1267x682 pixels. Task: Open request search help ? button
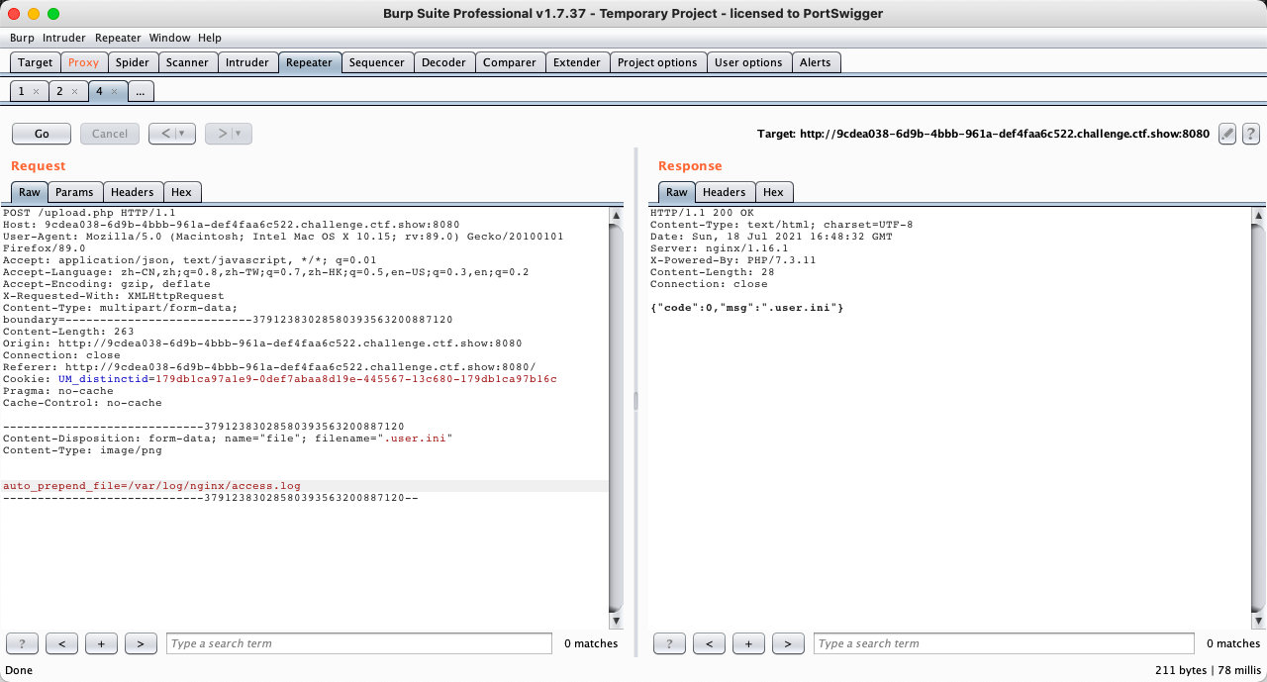pos(22,643)
